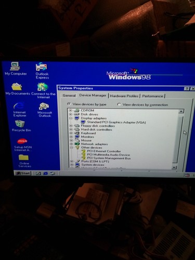This screenshot has height=260, width=195.
Task: Expand the Network adapters tree node
Action: tap(71, 144)
